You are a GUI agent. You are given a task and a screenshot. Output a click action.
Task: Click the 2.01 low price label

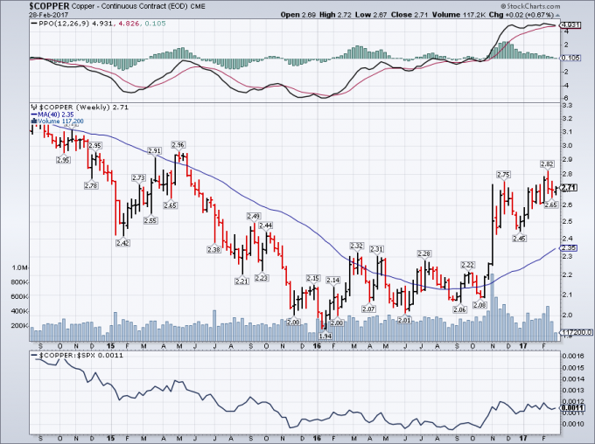pos(404,321)
